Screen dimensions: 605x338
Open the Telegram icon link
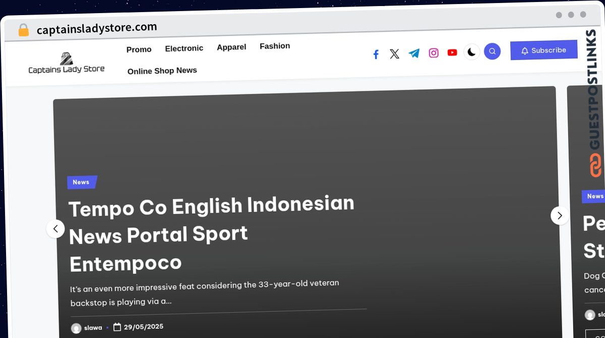tap(414, 53)
